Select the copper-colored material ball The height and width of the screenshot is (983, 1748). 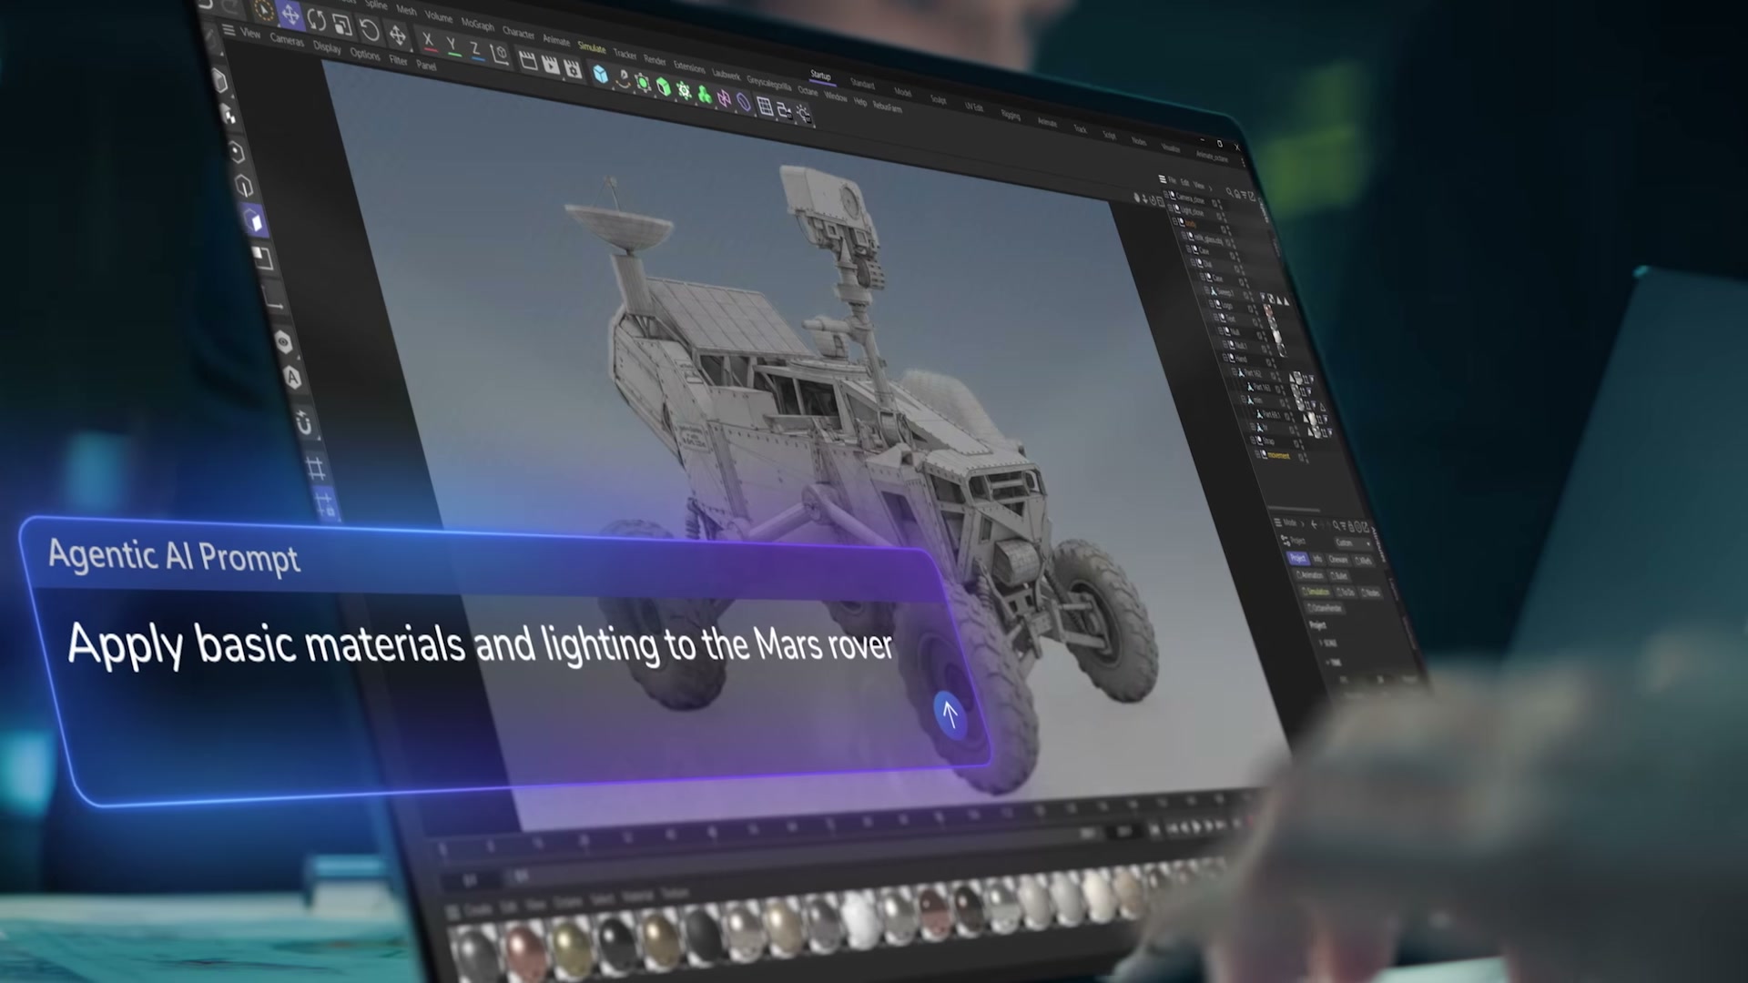tap(525, 951)
